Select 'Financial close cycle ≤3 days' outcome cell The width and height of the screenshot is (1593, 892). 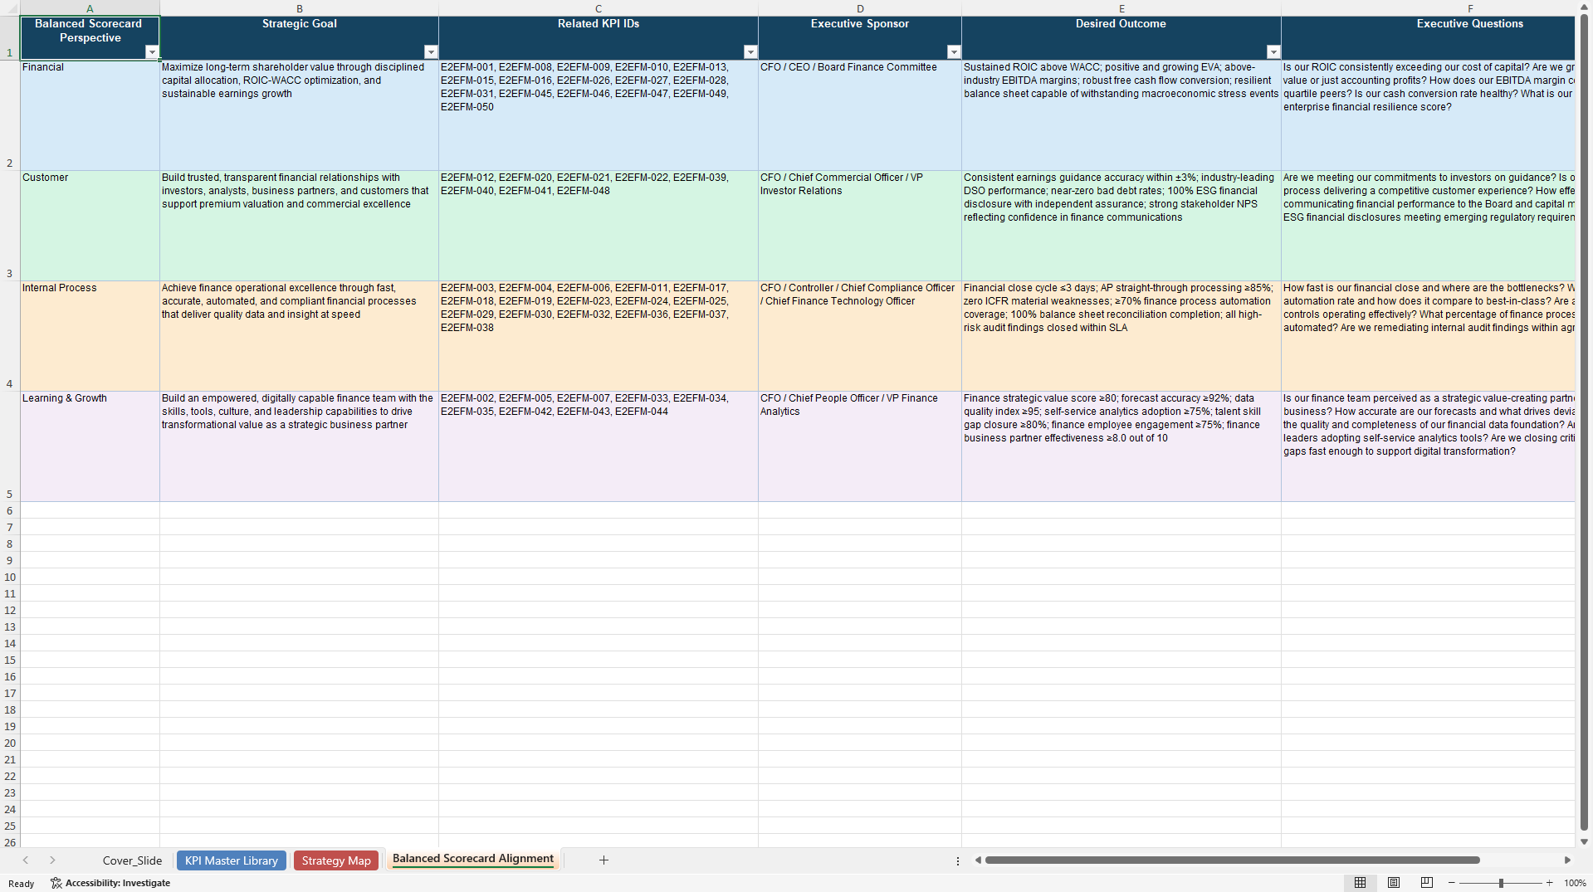1121,336
